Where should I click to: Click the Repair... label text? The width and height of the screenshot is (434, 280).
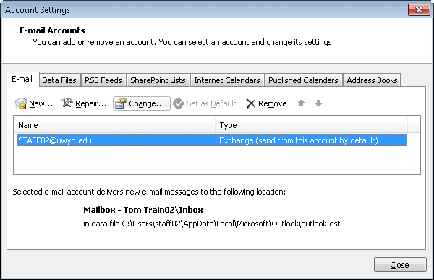91,103
